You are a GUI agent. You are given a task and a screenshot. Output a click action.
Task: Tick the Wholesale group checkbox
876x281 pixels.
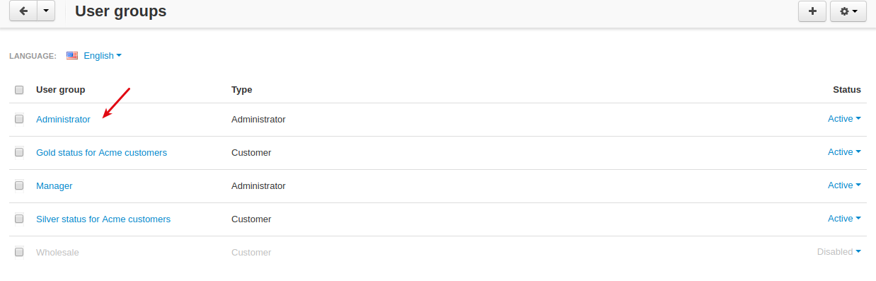pos(19,252)
